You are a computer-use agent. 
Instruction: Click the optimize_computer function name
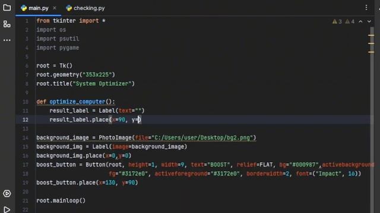(x=77, y=102)
